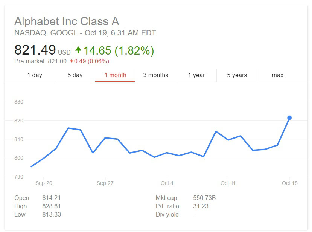Image resolution: width=312 pixels, height=232 pixels.
Task: Select the 1 month tab
Action: point(115,75)
